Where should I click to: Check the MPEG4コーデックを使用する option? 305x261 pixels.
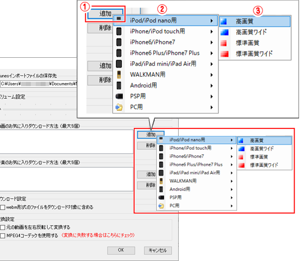click(3, 235)
